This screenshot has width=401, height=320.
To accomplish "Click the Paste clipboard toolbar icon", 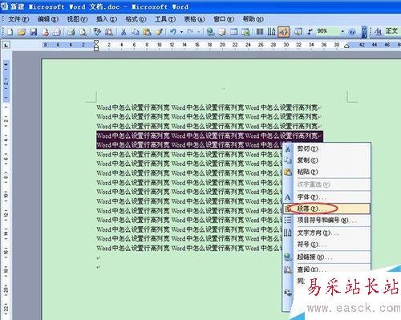I will pos(147,32).
